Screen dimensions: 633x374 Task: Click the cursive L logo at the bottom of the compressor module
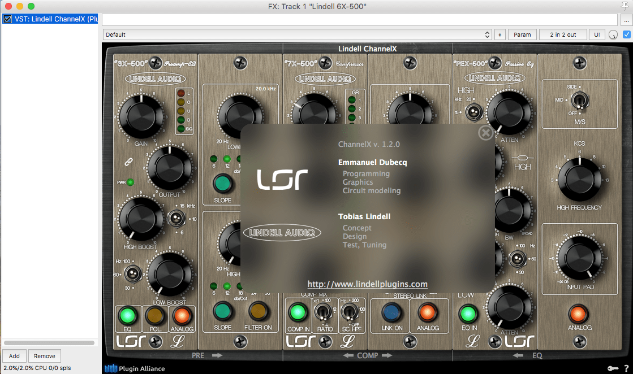pos(347,341)
